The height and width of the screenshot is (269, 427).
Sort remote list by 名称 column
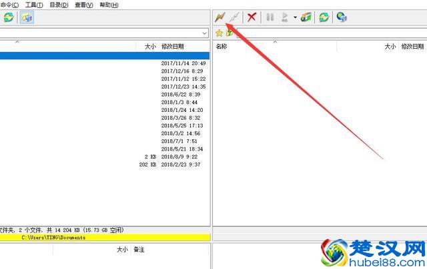coord(222,47)
